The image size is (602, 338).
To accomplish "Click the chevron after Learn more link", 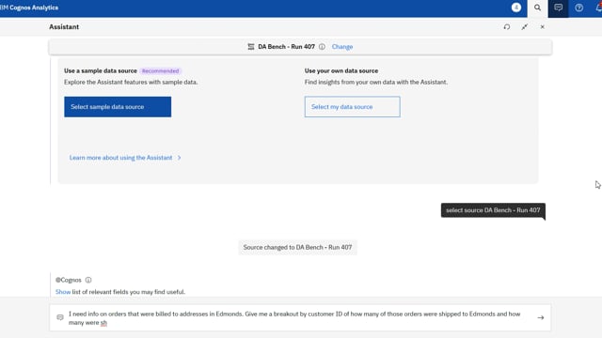I will pos(179,158).
